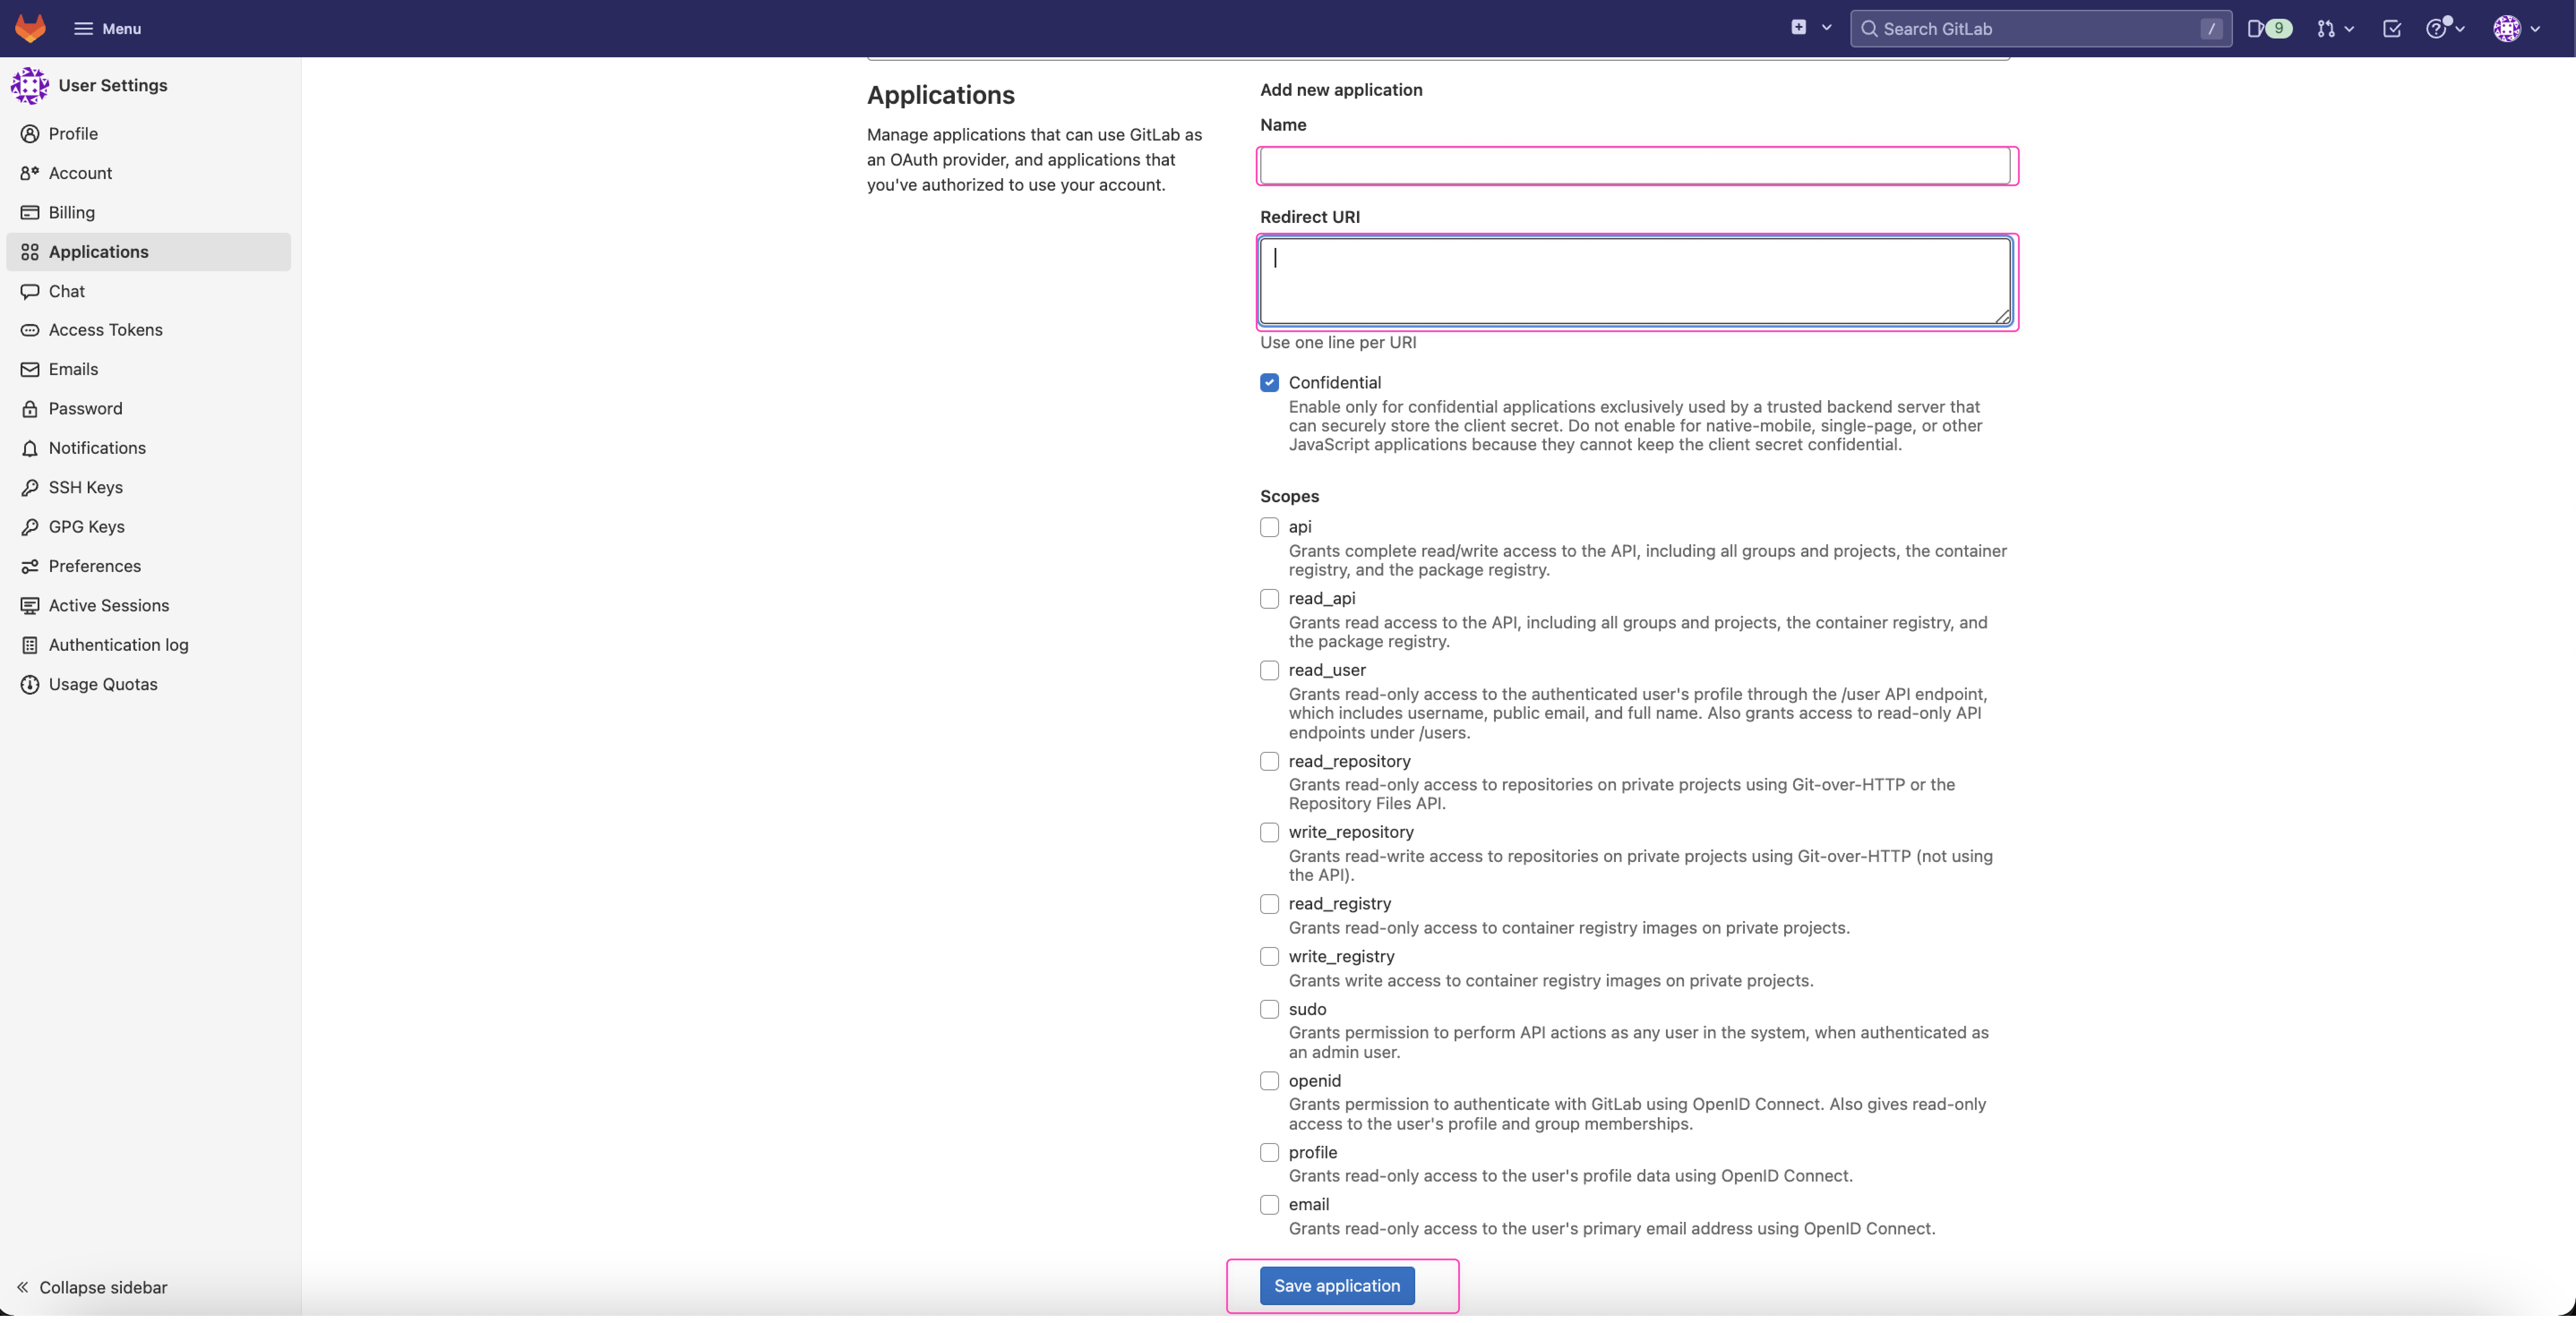Open the Menu in the top bar

point(107,28)
